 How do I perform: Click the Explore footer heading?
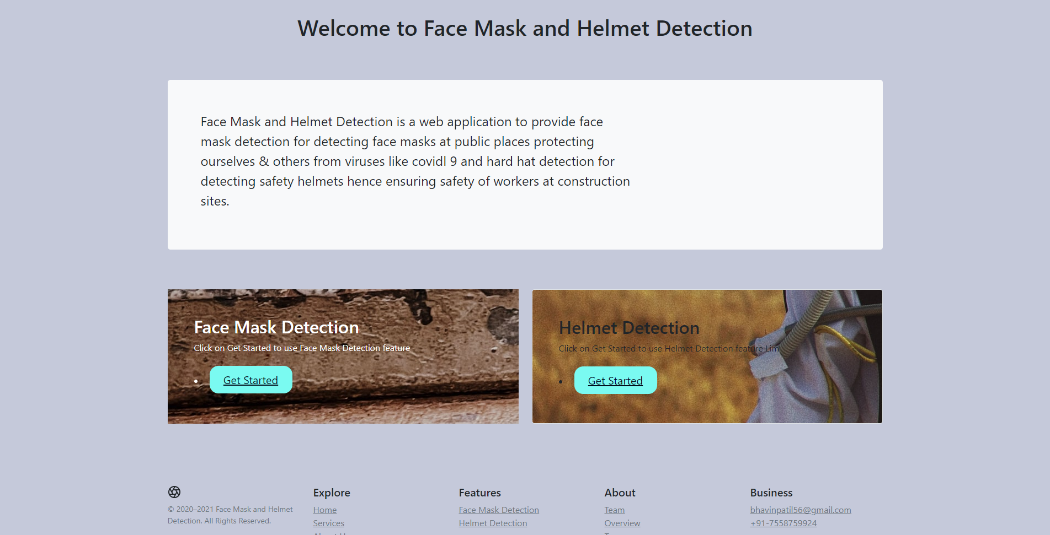click(x=332, y=493)
